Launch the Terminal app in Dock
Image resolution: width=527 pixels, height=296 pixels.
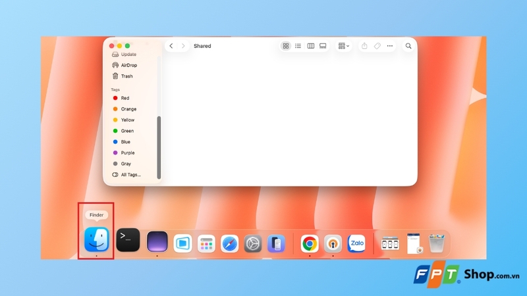[128, 239]
